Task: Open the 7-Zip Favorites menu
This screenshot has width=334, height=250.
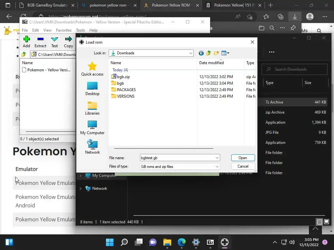Action: tap(64, 30)
